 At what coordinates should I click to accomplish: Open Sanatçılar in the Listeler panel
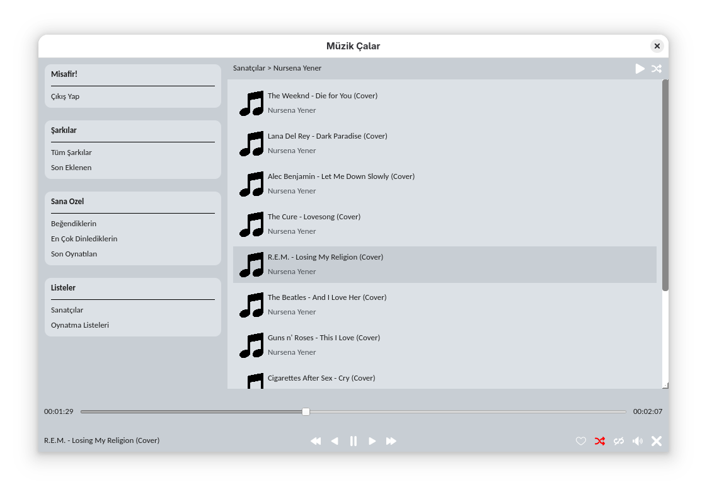pyautogui.click(x=67, y=310)
